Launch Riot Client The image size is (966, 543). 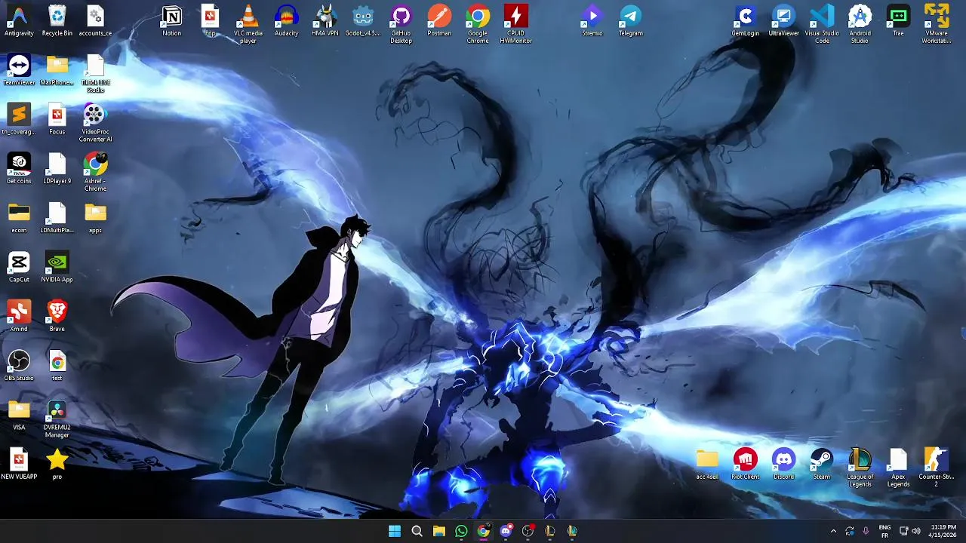point(746,464)
